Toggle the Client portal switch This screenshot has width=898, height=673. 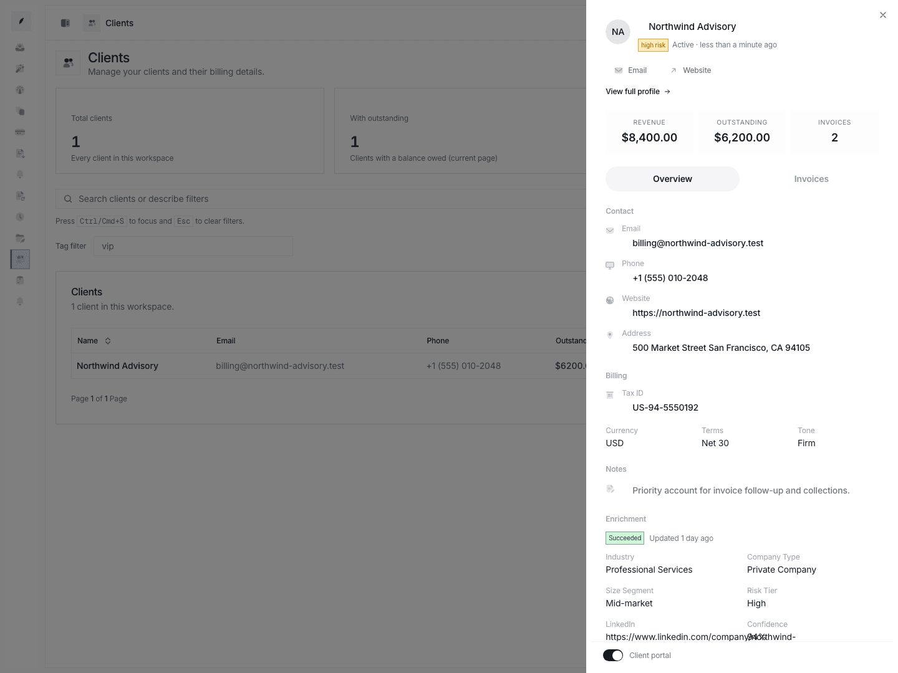[613, 656]
